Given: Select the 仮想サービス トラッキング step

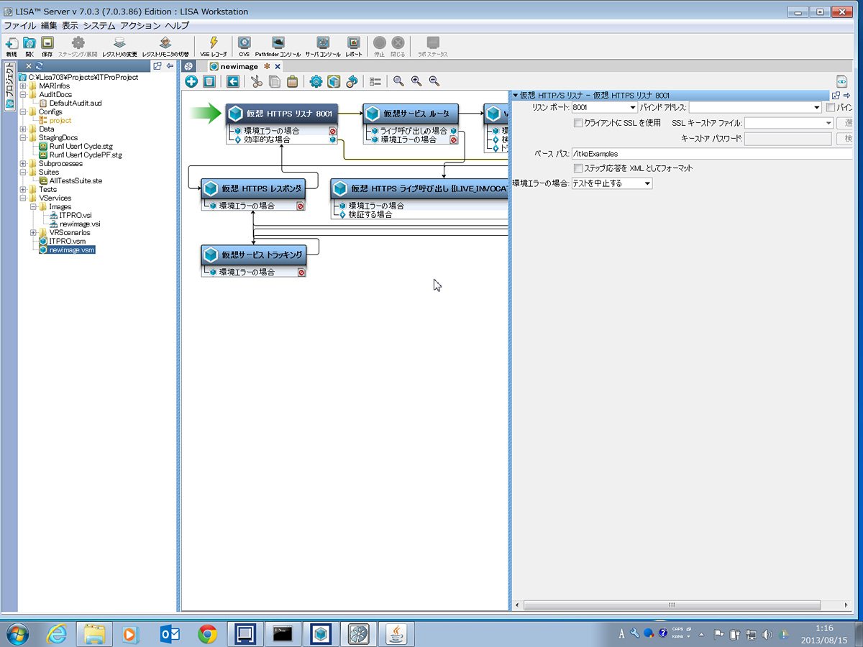Looking at the screenshot, I should tap(253, 255).
